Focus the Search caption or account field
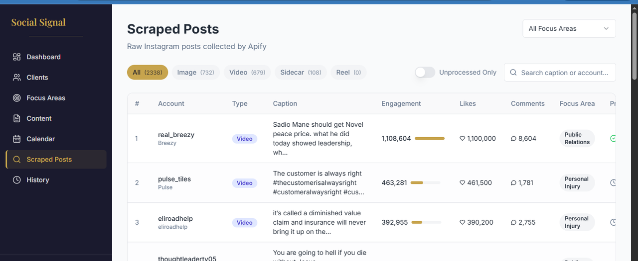 pos(560,73)
